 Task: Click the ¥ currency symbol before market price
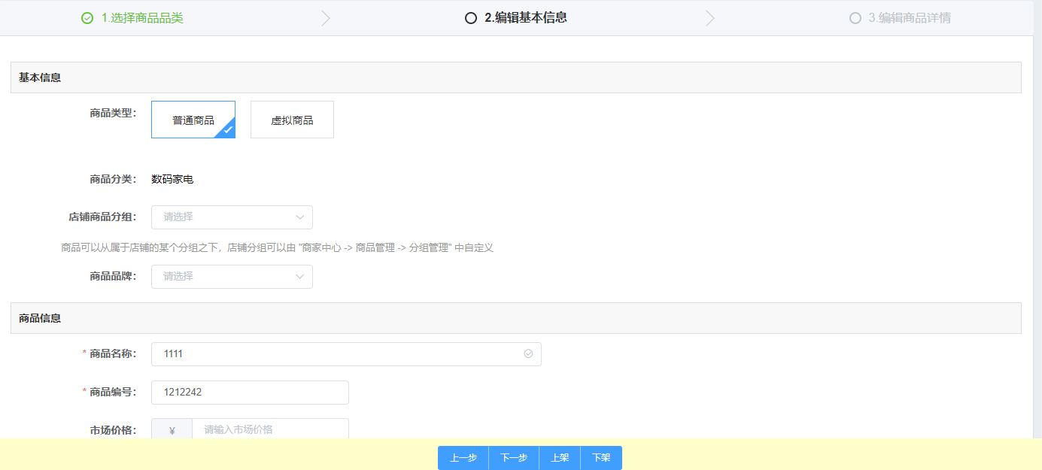(172, 430)
